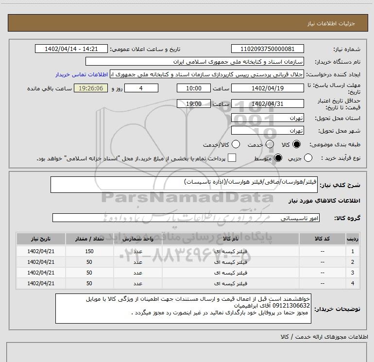Click the نام کالا column header
This screenshot has width=374, height=362.
point(230,239)
